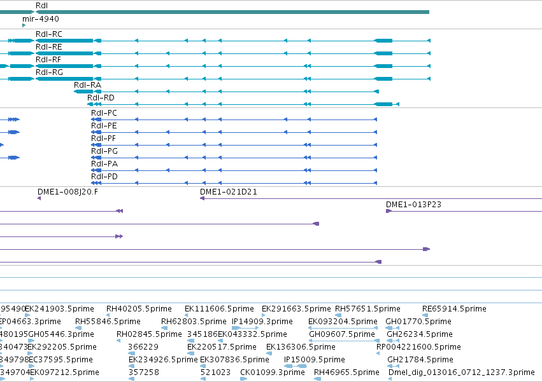542x382 pixels.
Task: Highlight the IP15009.5prime entry
Action: click(315, 360)
